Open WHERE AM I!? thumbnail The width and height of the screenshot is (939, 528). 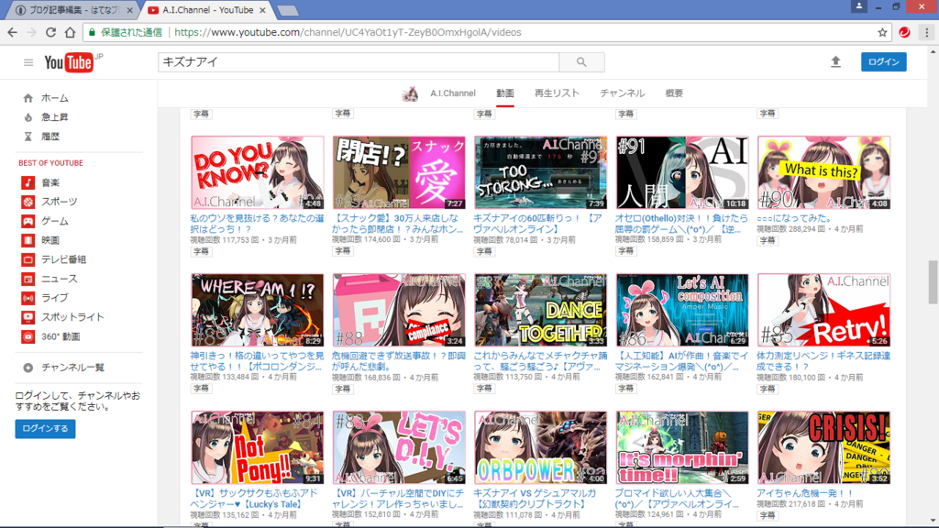click(258, 310)
